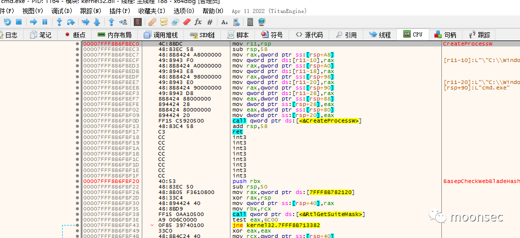Toggle breakpoint dot at address 00007FFF8B6FBEC3
The image size is (520, 238).
tap(77, 49)
